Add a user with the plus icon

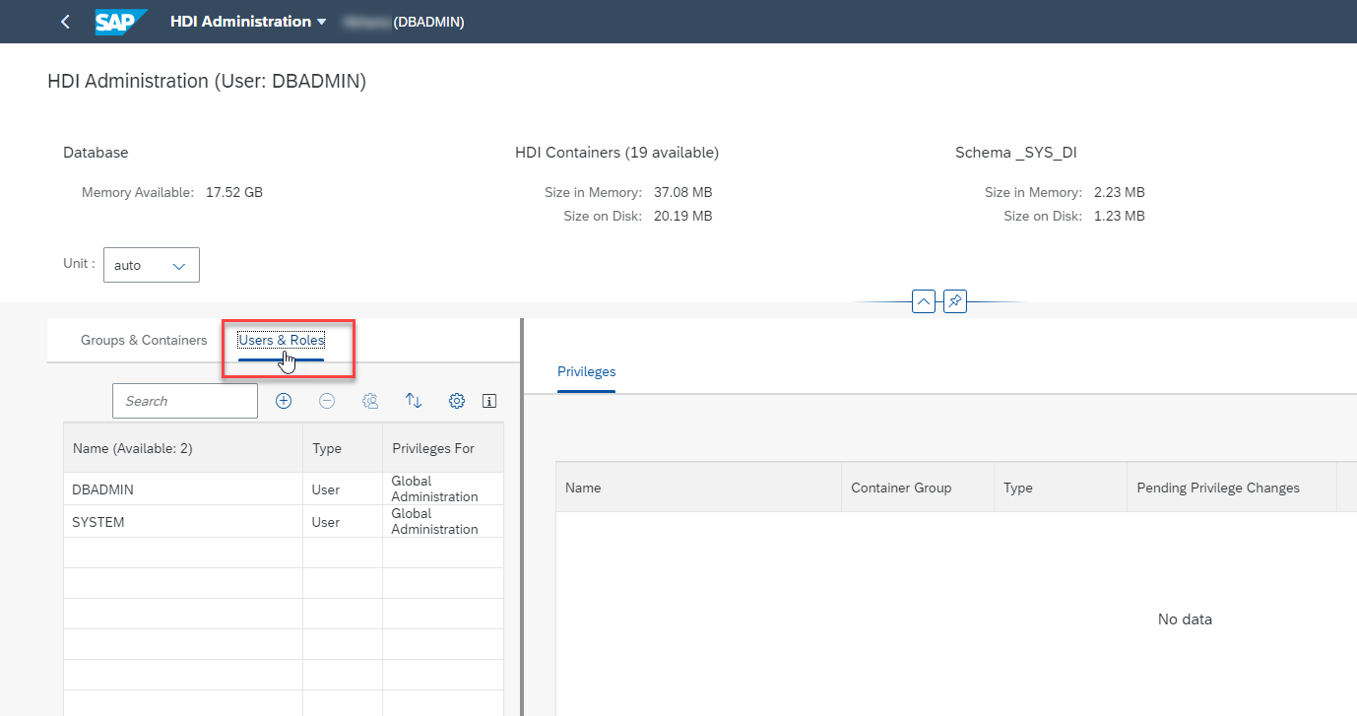[284, 401]
